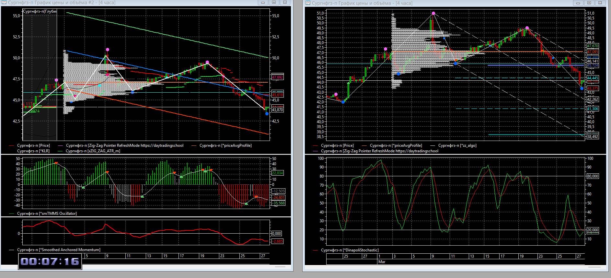This screenshot has height=278, width=611.
Task: Click the [*DinapoliStochastic] legend label
Action: 350,250
